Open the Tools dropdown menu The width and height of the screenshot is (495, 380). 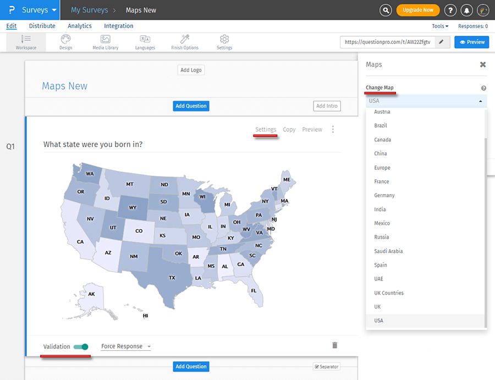click(439, 26)
